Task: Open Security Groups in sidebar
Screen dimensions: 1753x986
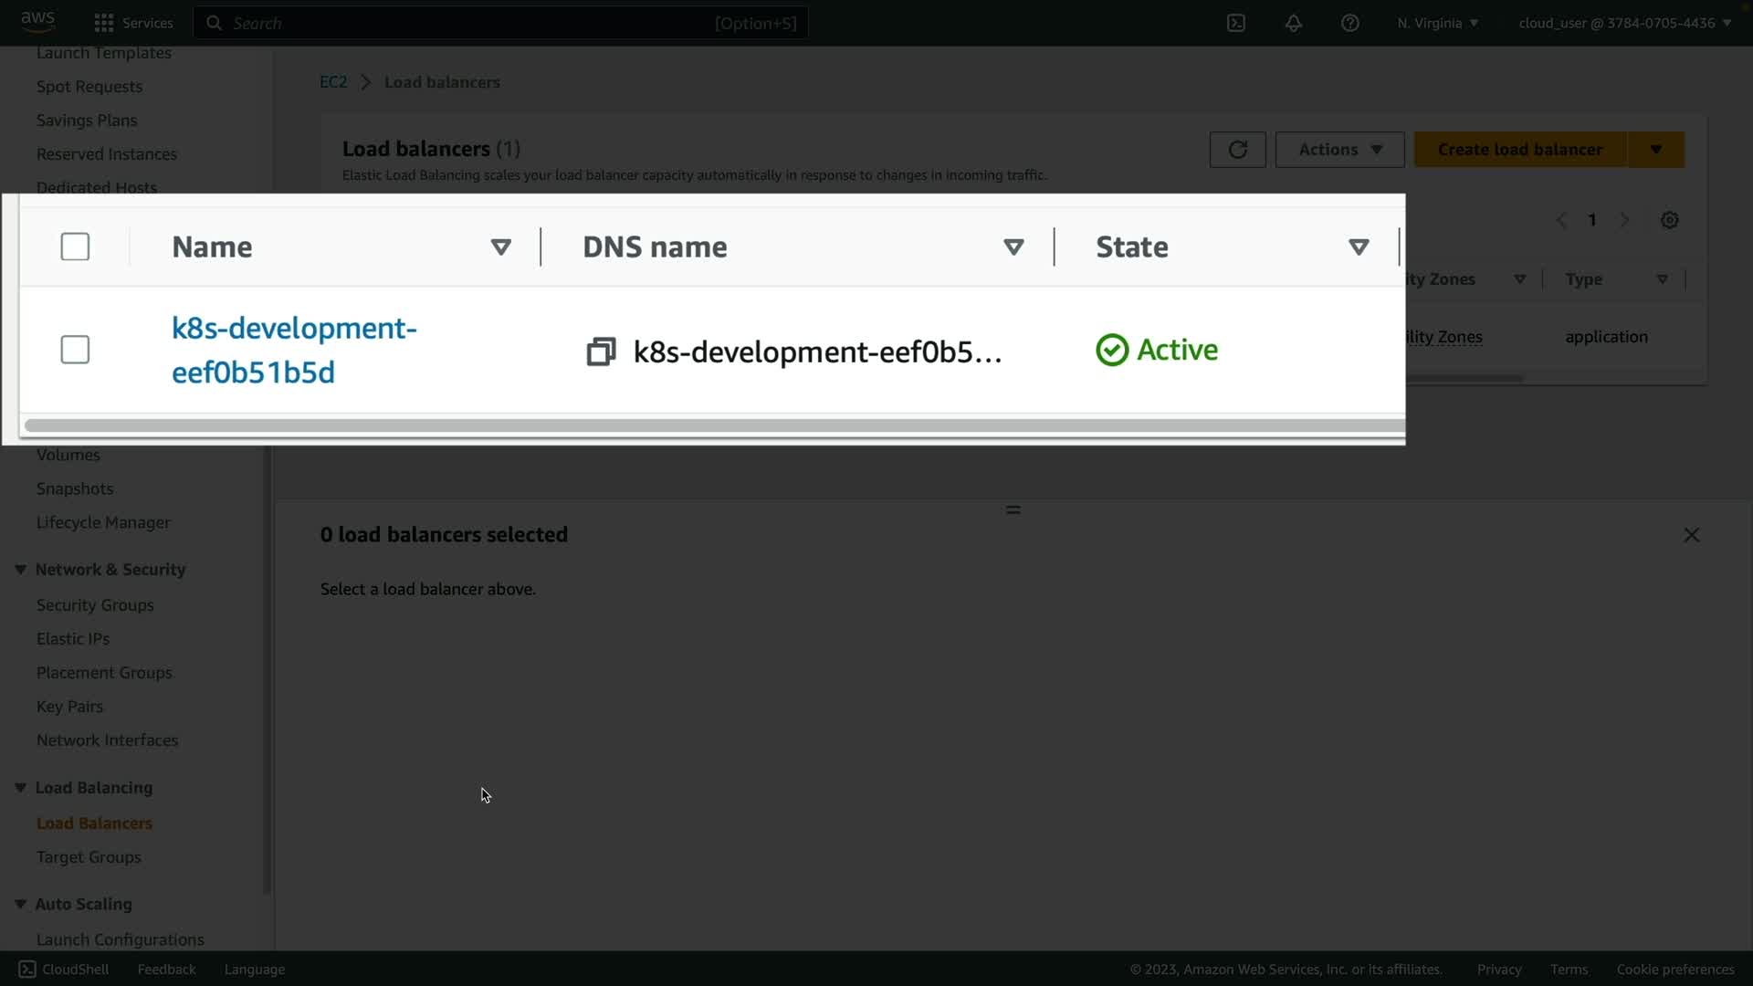Action: coord(95,605)
